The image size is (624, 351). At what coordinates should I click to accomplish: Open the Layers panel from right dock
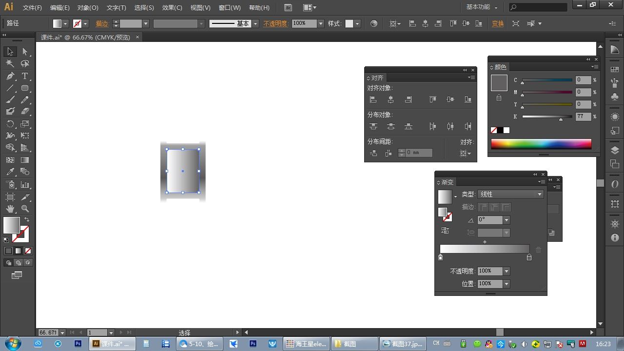pos(615,151)
